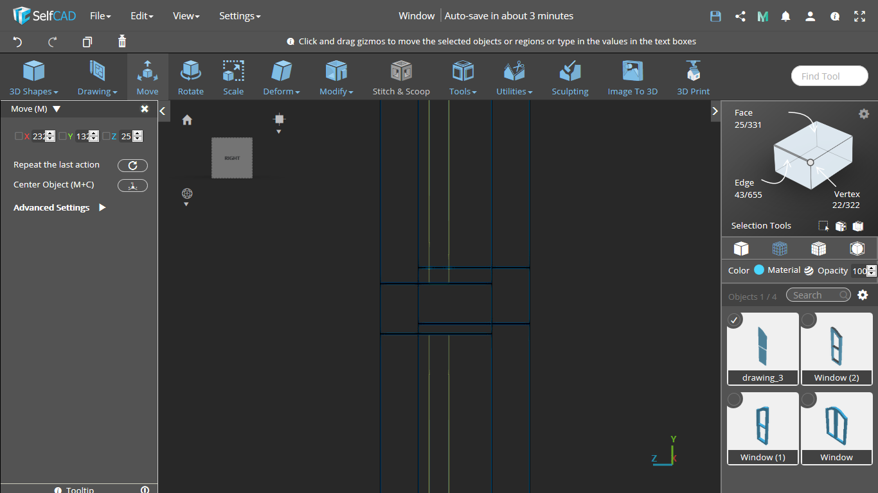878x493 pixels.
Task: Open the notifications bell
Action: tap(785, 17)
